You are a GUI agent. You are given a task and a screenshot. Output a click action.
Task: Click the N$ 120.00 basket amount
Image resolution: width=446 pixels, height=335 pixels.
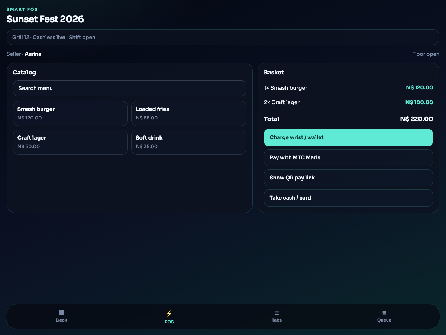click(419, 88)
